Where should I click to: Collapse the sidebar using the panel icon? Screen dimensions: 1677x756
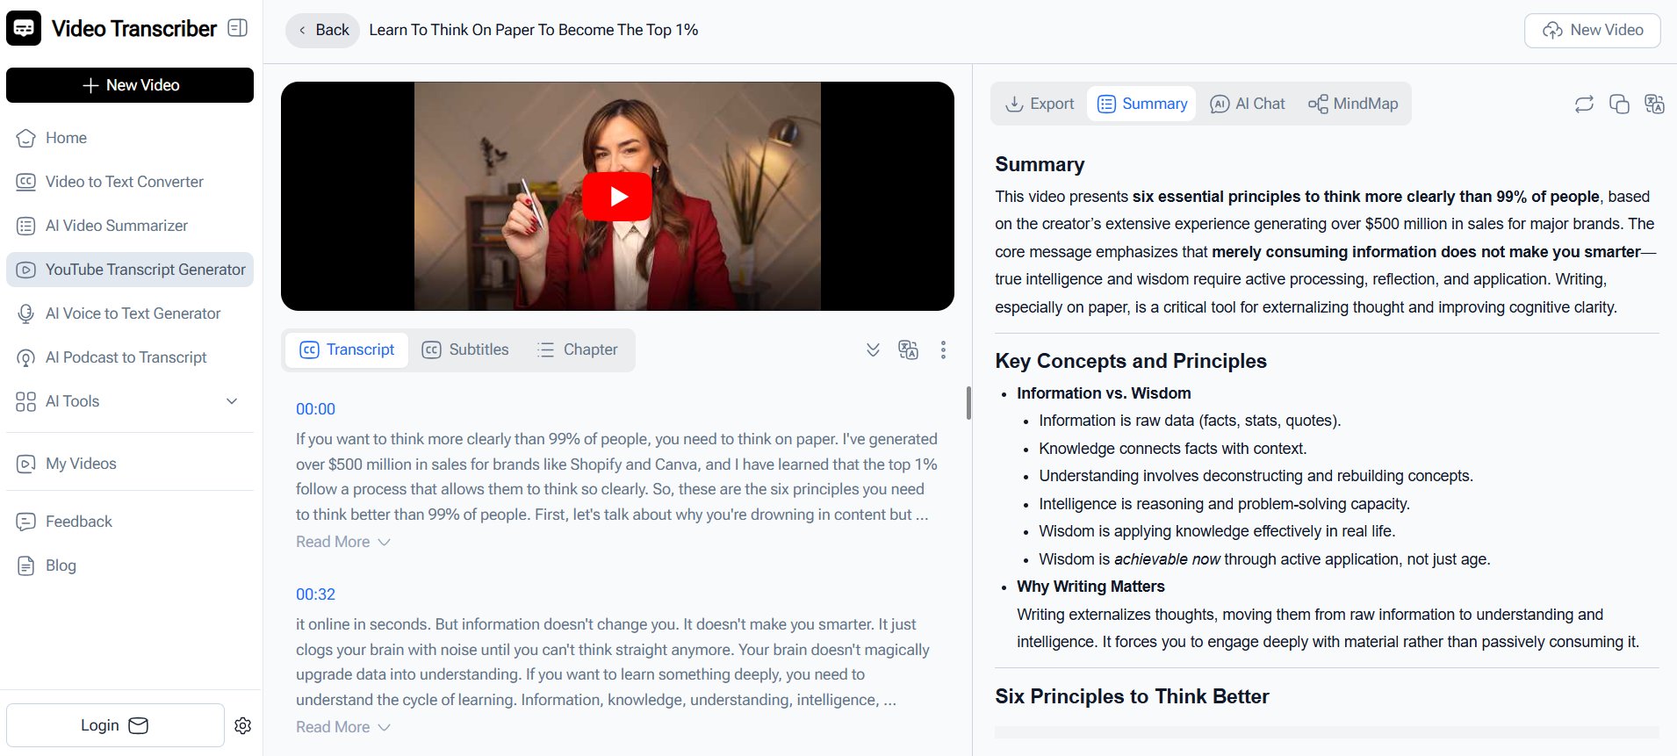click(x=237, y=28)
